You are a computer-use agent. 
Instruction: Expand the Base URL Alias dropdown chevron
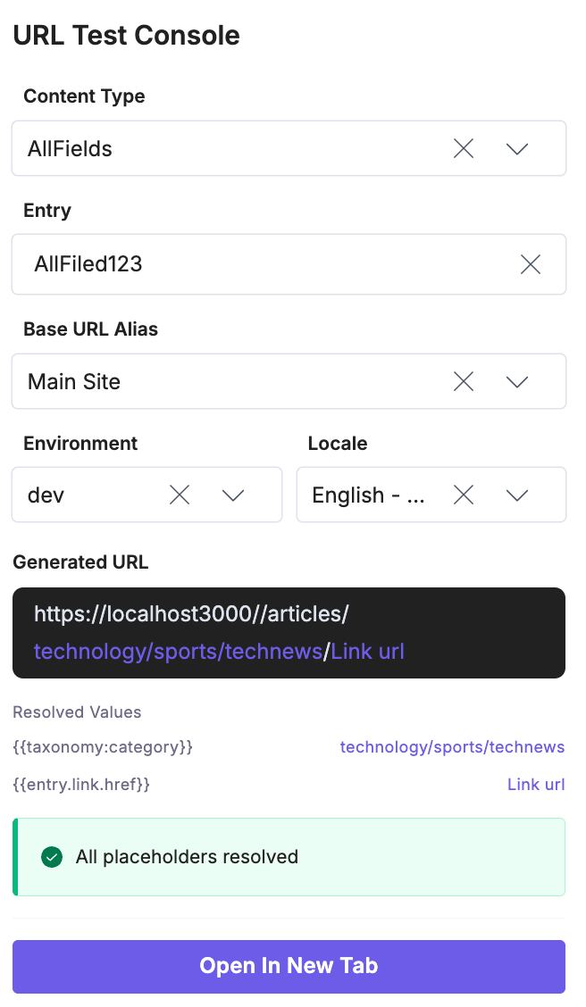pos(517,382)
